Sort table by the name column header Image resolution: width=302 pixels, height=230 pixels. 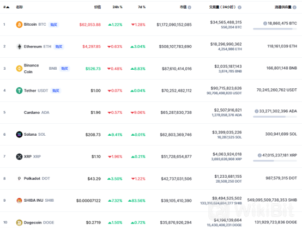(19, 7)
